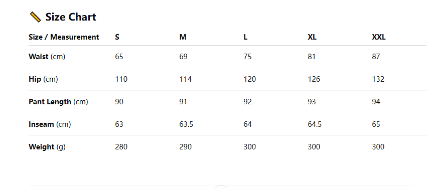Click the Weight (g) row label

tap(47, 147)
